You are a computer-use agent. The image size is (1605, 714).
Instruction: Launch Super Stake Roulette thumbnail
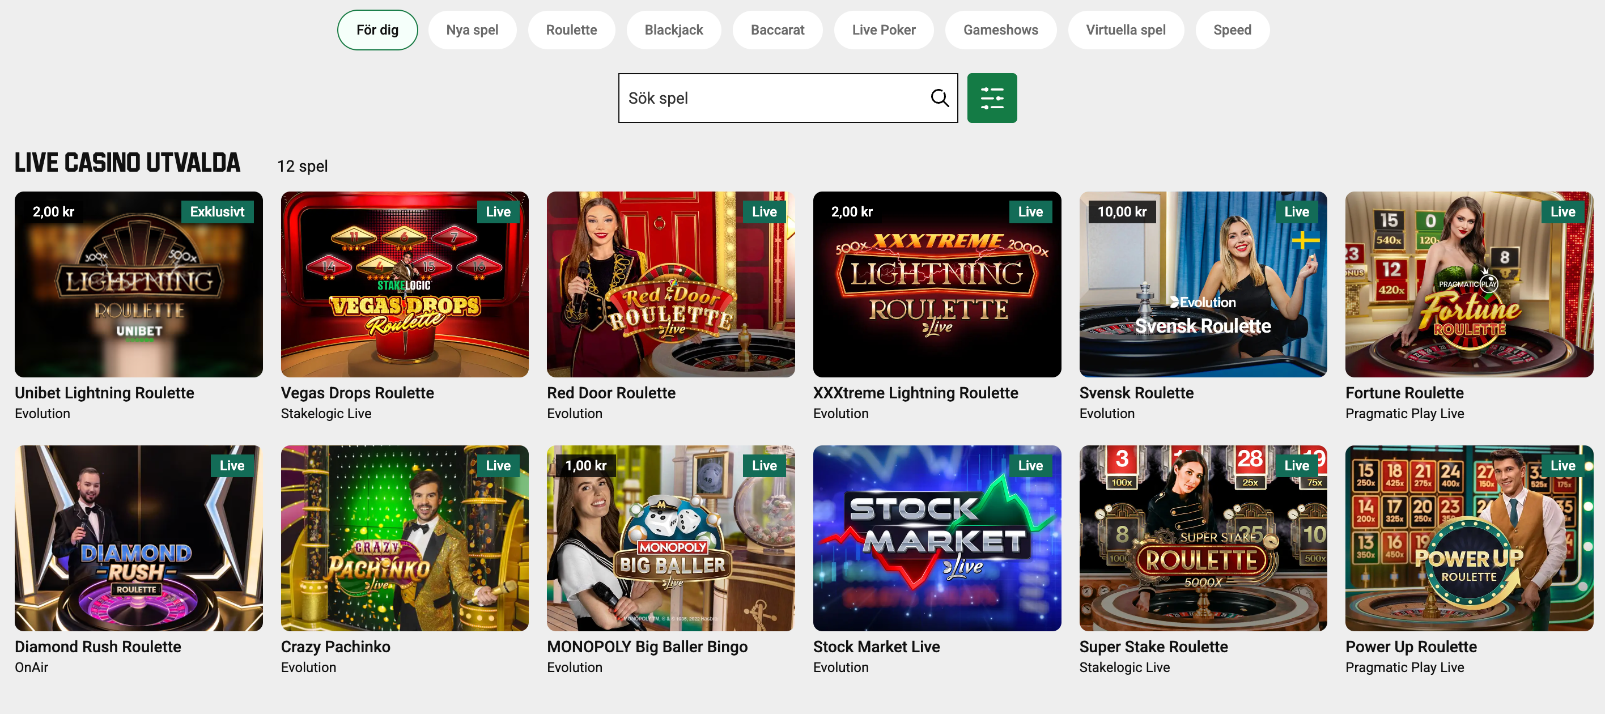pyautogui.click(x=1203, y=538)
